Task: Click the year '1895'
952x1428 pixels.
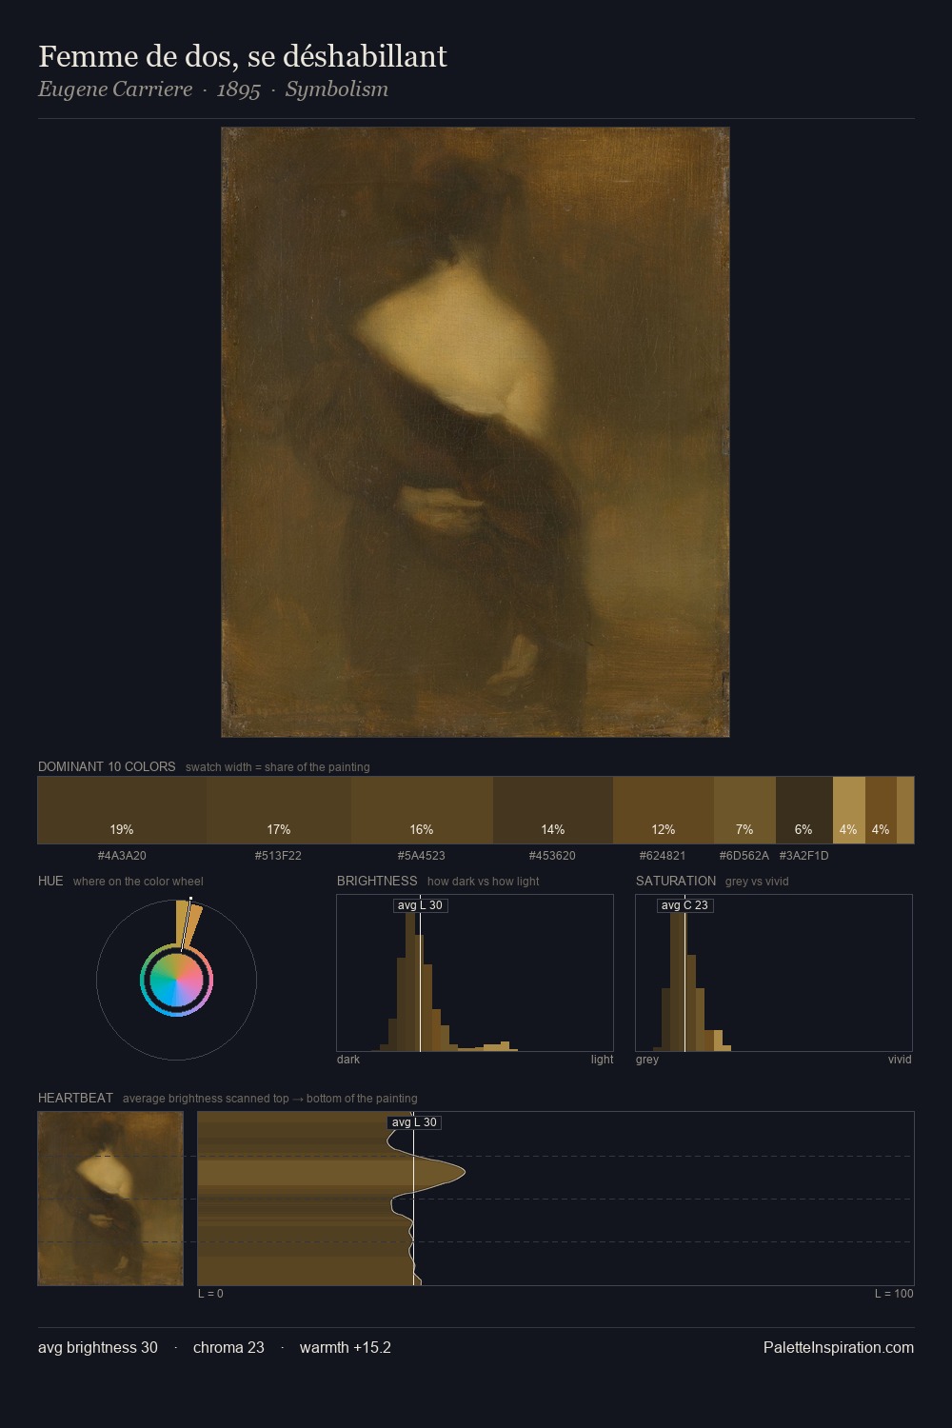Action: tap(239, 89)
